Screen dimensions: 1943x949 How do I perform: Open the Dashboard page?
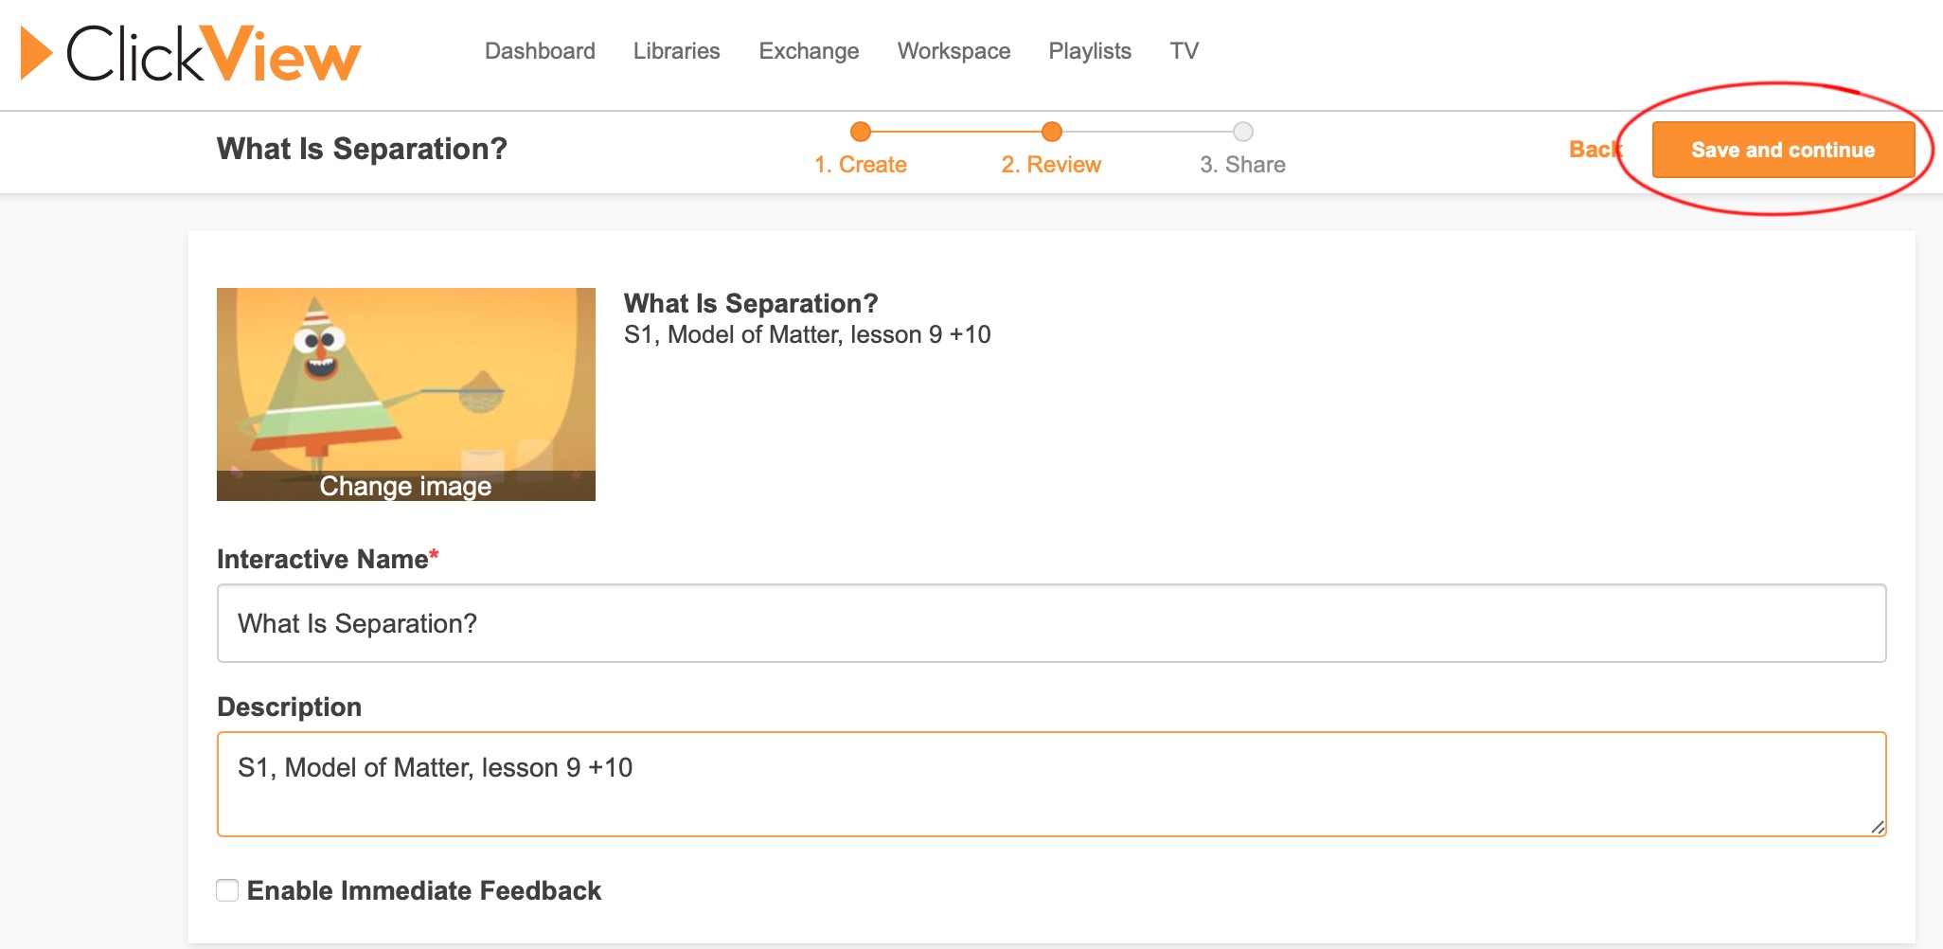pos(540,51)
